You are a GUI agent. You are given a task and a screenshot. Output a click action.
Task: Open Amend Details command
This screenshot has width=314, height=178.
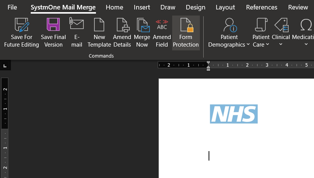[x=122, y=33]
